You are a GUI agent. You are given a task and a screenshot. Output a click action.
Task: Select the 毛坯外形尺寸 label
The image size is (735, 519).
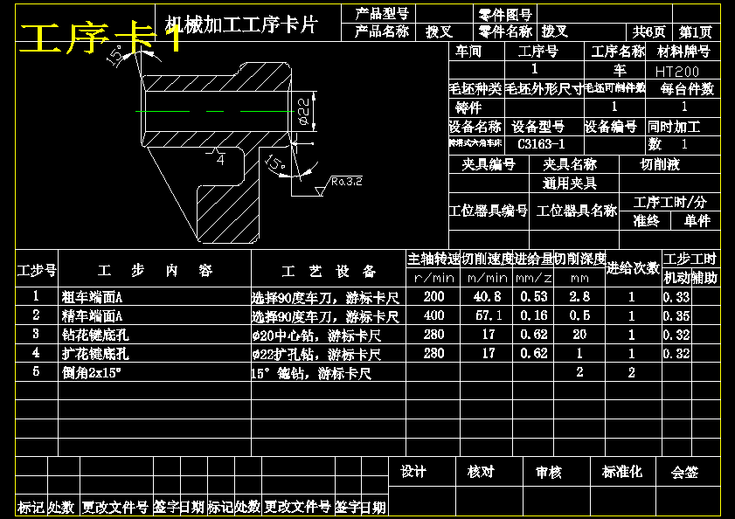click(544, 88)
